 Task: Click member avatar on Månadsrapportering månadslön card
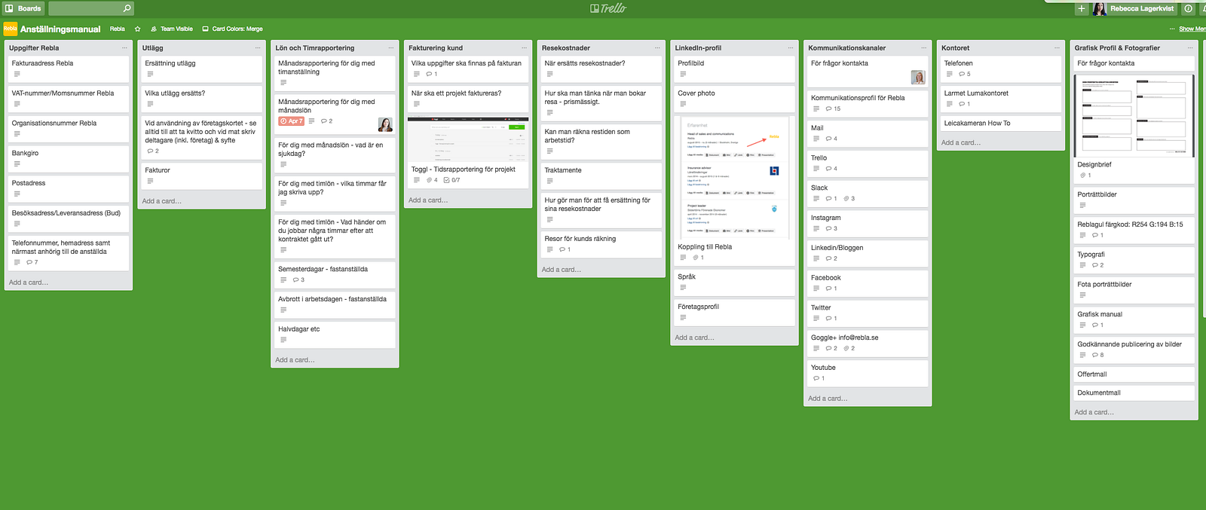[x=385, y=124]
